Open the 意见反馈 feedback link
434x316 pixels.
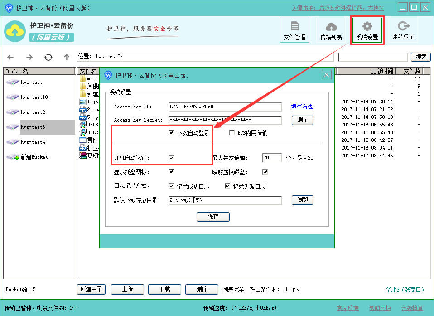coord(347,308)
